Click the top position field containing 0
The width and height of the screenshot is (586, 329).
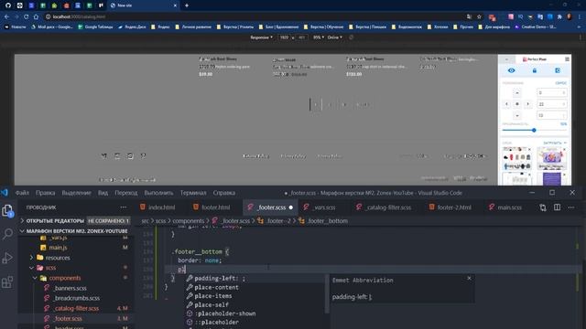tap(551, 92)
